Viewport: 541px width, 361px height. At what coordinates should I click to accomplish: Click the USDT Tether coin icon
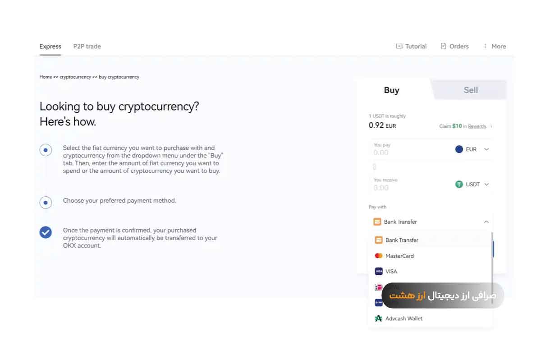(x=459, y=184)
